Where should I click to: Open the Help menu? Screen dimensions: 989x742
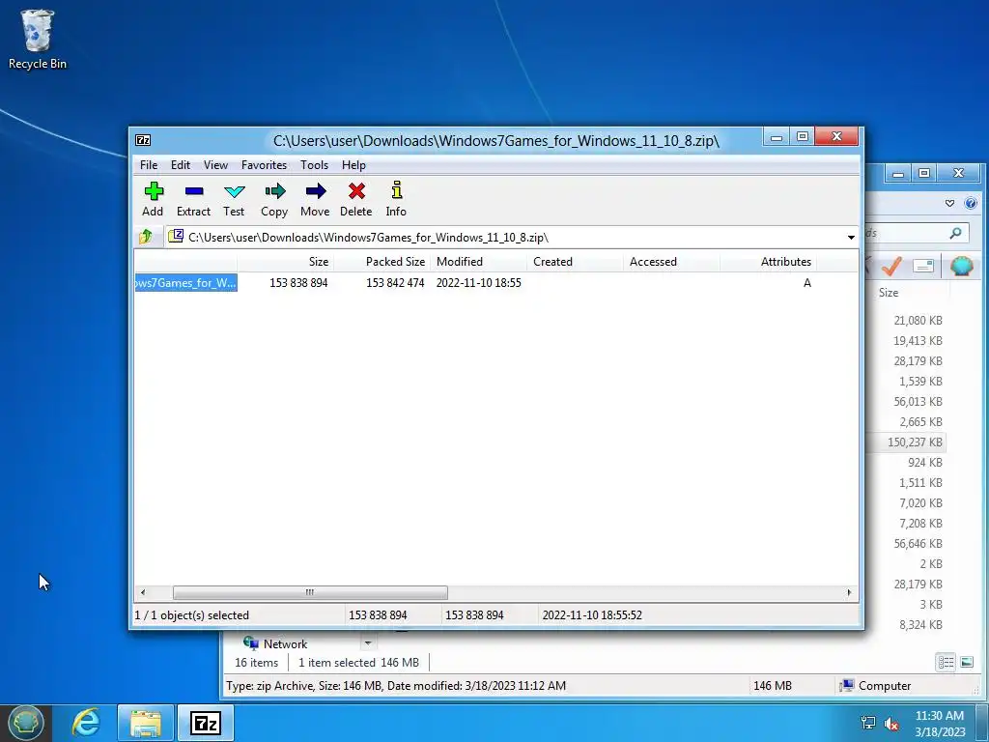(x=353, y=164)
